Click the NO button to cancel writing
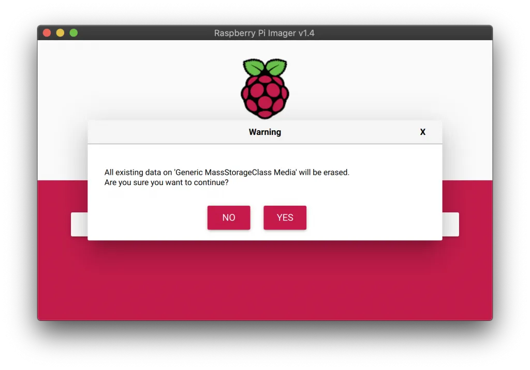 pos(229,218)
